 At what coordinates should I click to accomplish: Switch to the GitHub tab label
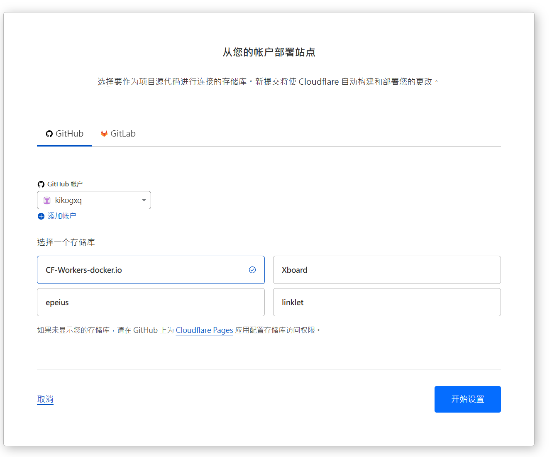(x=69, y=134)
